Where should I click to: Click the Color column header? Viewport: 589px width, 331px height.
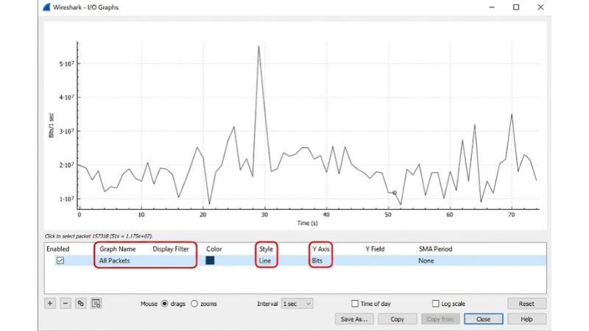[214, 249]
